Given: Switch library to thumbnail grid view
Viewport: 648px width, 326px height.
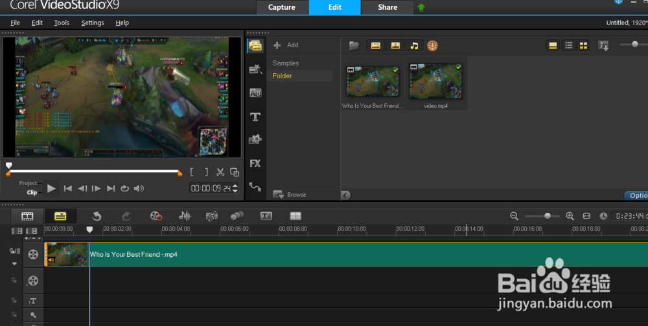Looking at the screenshot, I should pyautogui.click(x=583, y=46).
